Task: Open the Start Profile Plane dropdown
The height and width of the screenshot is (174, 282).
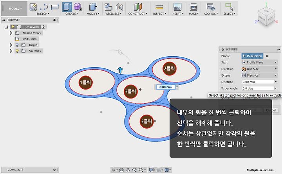Action: click(259, 63)
